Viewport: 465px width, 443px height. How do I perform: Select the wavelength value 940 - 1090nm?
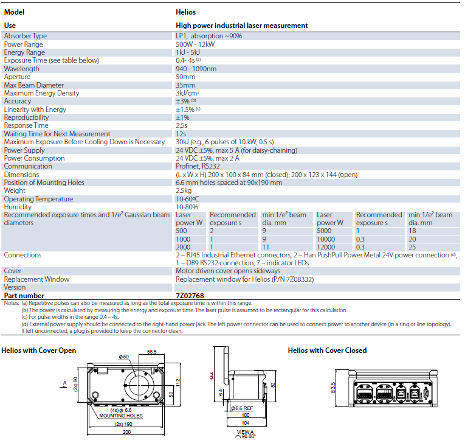tap(196, 69)
